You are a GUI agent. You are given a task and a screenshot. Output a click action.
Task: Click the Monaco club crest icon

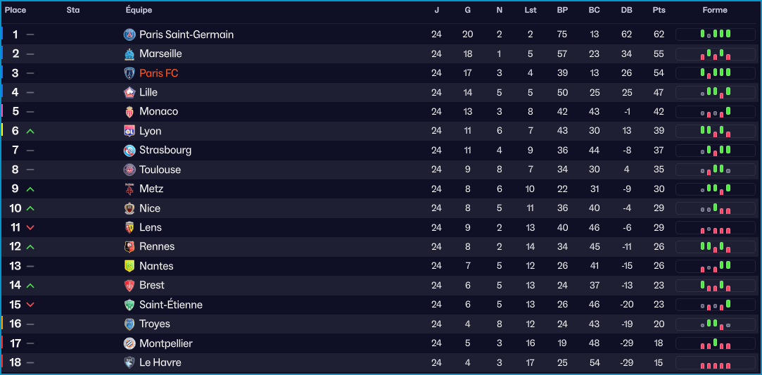pos(129,112)
